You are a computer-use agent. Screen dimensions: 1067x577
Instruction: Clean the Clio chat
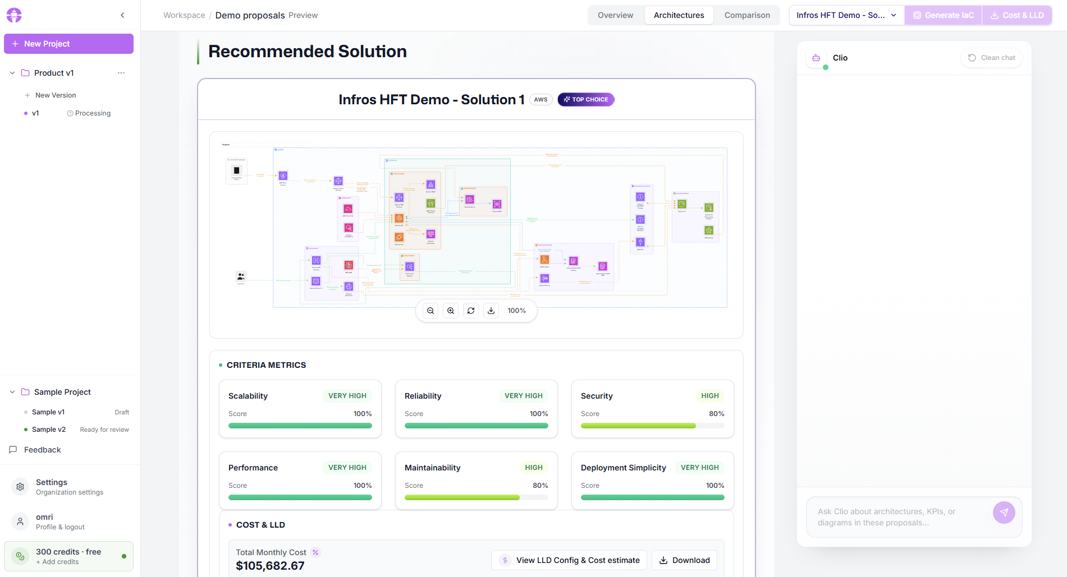pos(992,58)
